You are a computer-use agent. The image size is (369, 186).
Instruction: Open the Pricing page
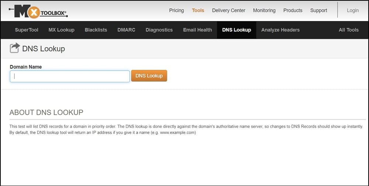176,10
